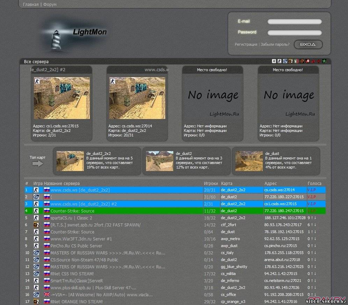Focus the E-mail input field

click(295, 22)
